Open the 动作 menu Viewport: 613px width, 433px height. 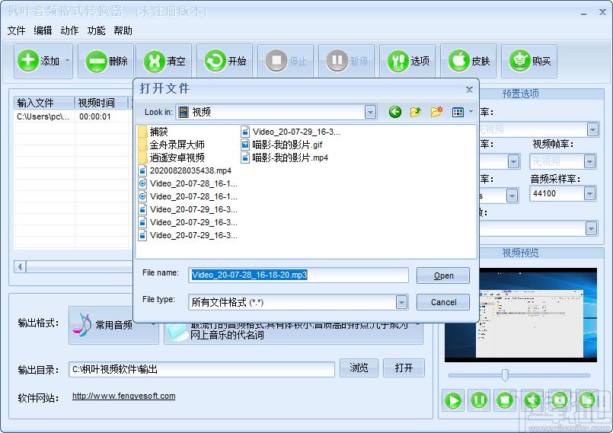[x=69, y=30]
